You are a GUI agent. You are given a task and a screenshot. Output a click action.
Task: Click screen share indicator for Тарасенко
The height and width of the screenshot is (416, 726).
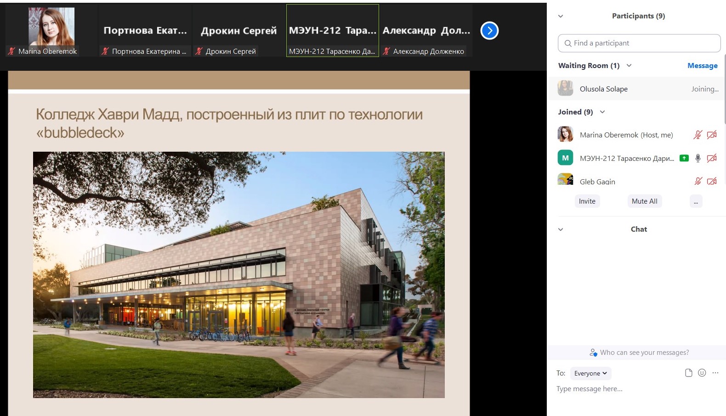click(x=684, y=158)
